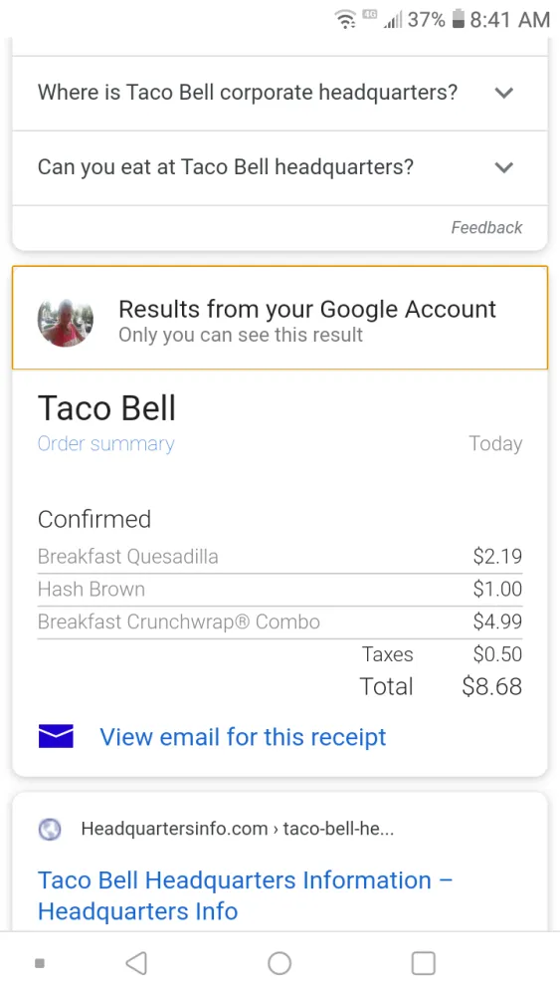The image size is (560, 996).
Task: Tap the "Results from your Google Account" banner
Action: coord(280,318)
